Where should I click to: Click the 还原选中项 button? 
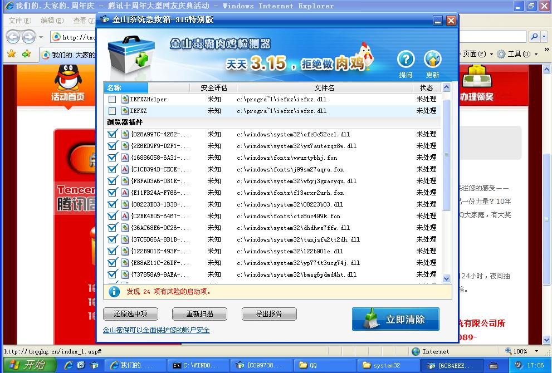click(130, 314)
